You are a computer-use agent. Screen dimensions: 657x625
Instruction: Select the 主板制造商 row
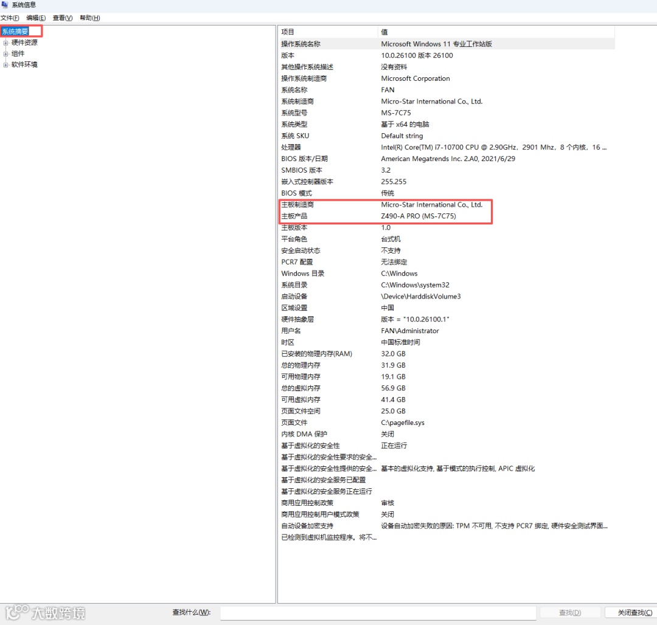point(447,204)
